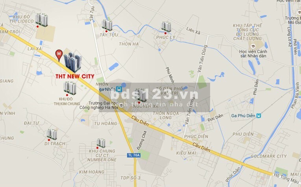Click the Nguyên Xá building icon

point(141,95)
